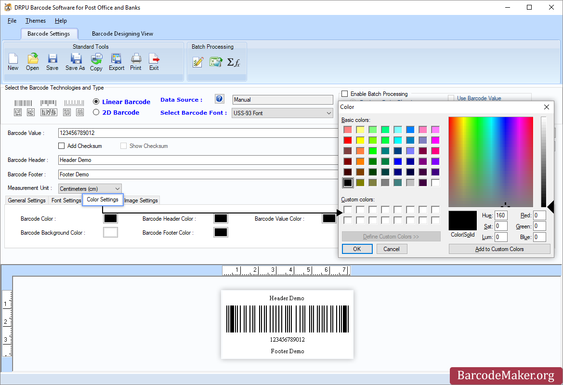Pick the magenta basic color swatch
Screen dimensions: 563x385
pos(435,140)
